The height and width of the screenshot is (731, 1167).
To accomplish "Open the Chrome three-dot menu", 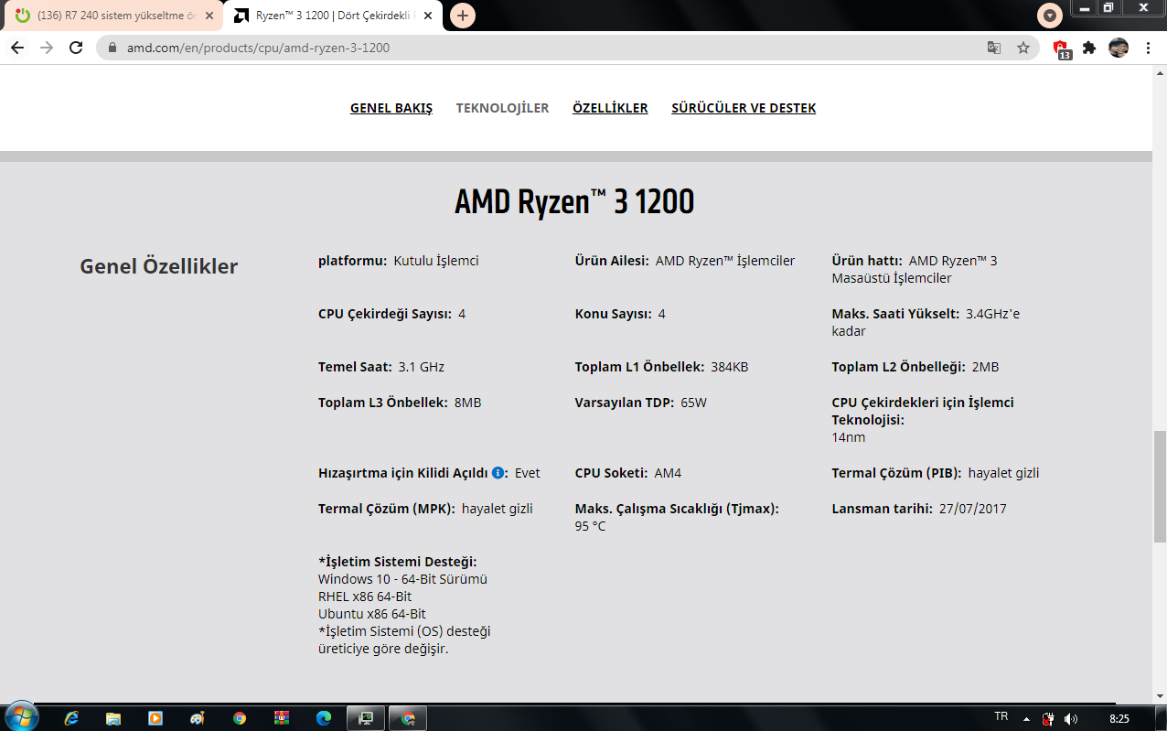I will click(x=1148, y=48).
